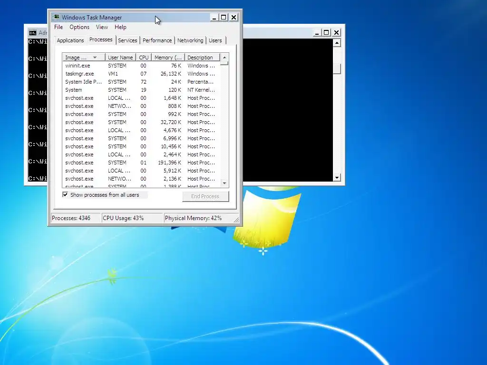Open the View menu
The height and width of the screenshot is (365, 487).
point(102,27)
